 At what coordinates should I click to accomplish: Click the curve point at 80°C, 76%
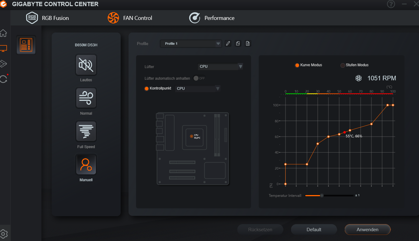(371, 124)
